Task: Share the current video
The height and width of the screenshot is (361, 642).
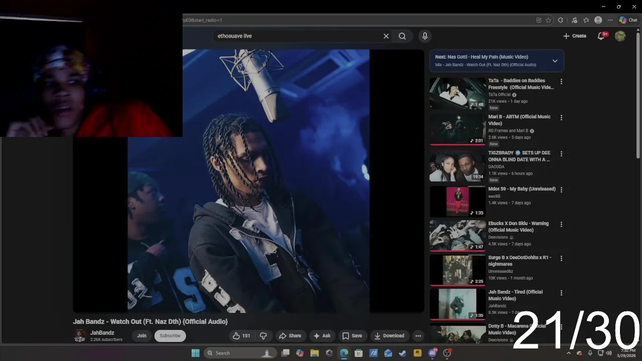Action: 290,336
